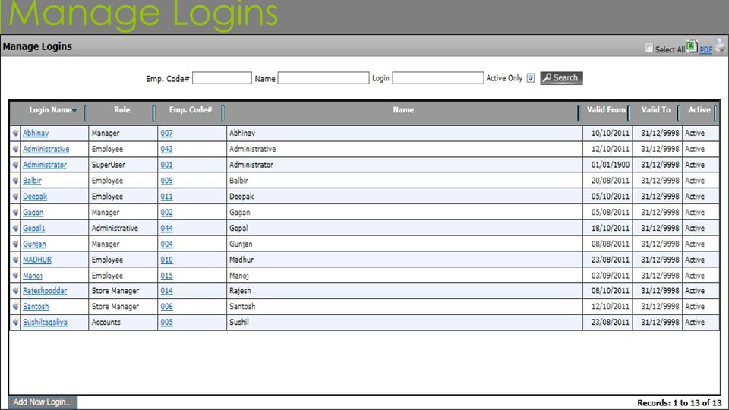
Task: Click the row icon beside Rajeshpoddar
Action: pyautogui.click(x=16, y=291)
